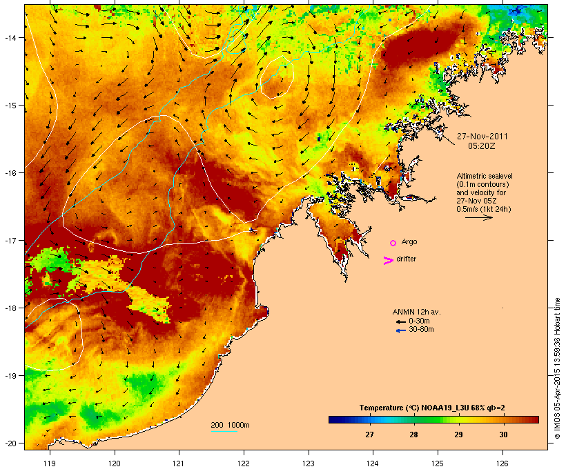Click the Temperature NOAA19_L3U title
Viewport: 566px width, 469px height.
tap(432, 408)
